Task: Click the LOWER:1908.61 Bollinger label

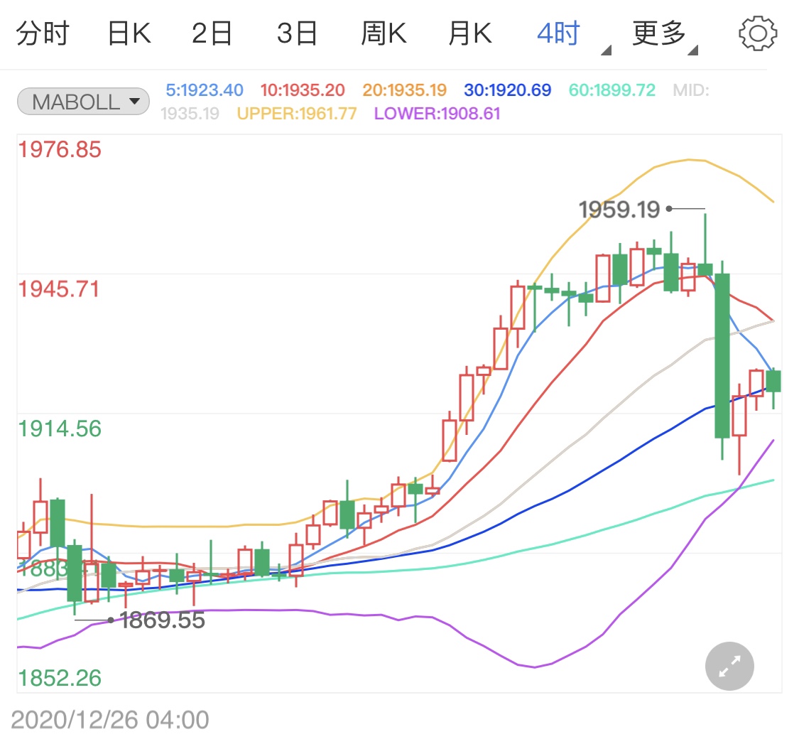Action: 437,113
